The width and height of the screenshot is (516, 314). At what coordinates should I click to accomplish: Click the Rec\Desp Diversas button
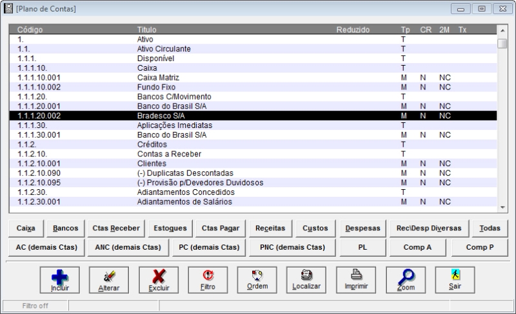click(429, 228)
